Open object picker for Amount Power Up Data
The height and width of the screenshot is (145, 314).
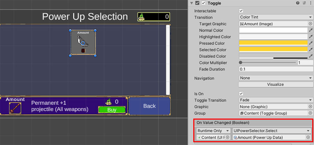pyautogui.click(x=308, y=137)
